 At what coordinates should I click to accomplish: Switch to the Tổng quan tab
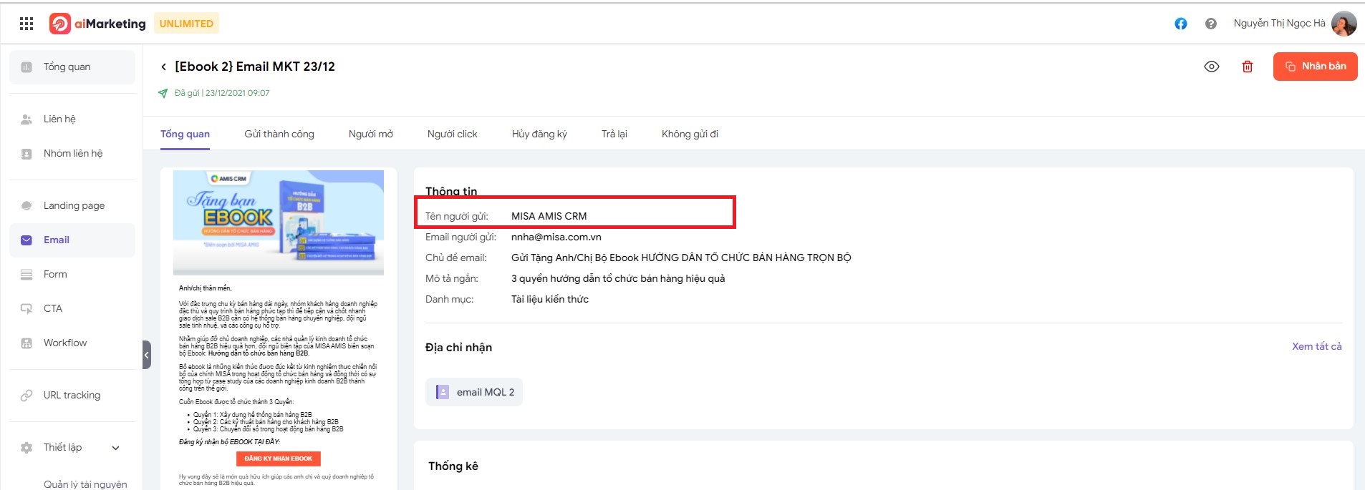coord(185,134)
